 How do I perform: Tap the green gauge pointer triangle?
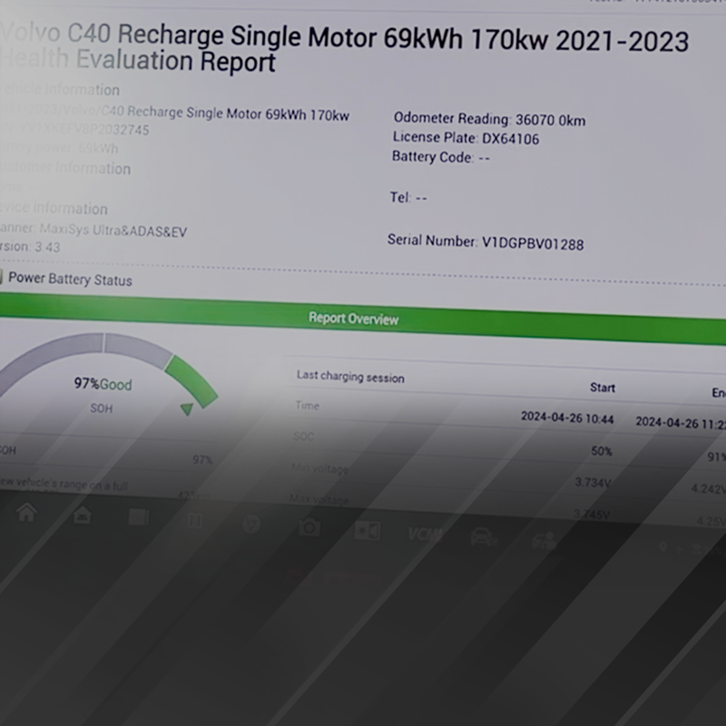point(187,409)
